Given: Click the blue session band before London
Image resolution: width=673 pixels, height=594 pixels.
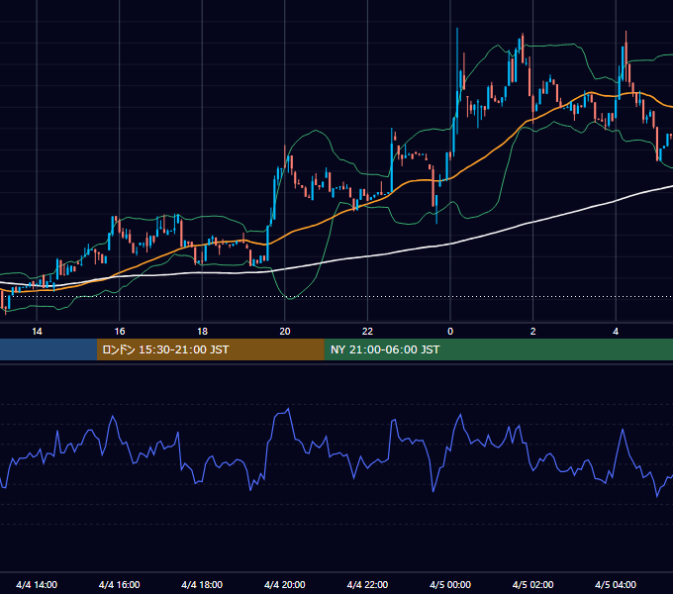Looking at the screenshot, I should [48, 349].
